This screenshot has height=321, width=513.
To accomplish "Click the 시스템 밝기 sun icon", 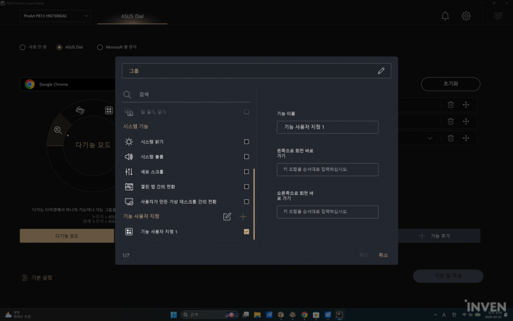I will pyautogui.click(x=129, y=142).
